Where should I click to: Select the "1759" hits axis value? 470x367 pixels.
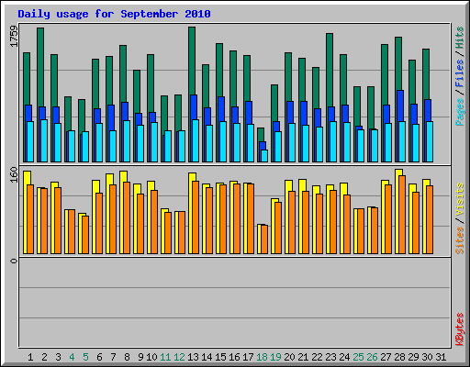point(14,36)
